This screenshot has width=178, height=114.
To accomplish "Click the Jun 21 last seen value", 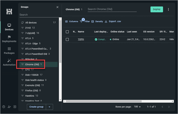I will click(x=133, y=39).
